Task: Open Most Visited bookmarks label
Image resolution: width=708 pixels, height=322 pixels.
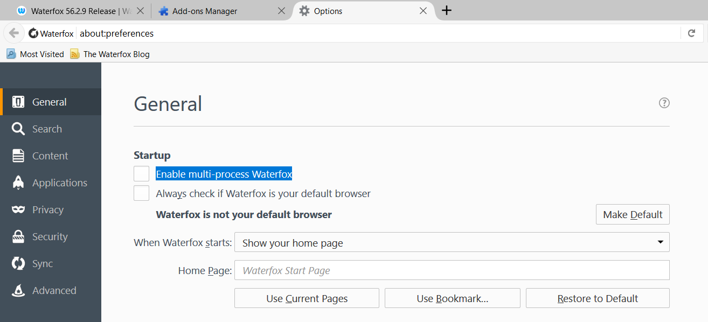Action: point(42,54)
